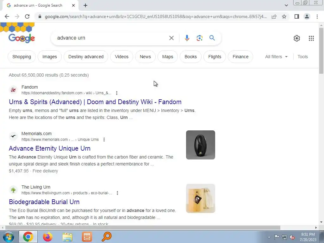The width and height of the screenshot is (324, 243).
Task: Click the browser forward arrow
Action: (17, 16)
